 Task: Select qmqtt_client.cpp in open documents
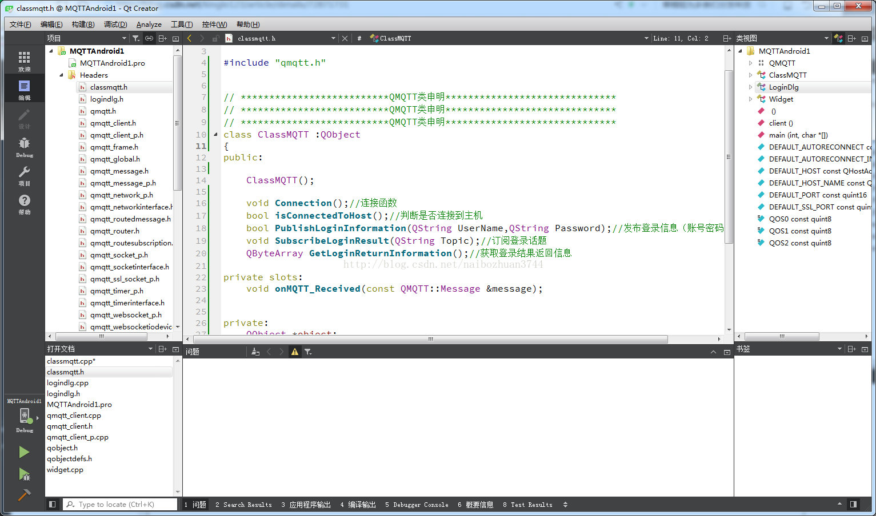(74, 415)
